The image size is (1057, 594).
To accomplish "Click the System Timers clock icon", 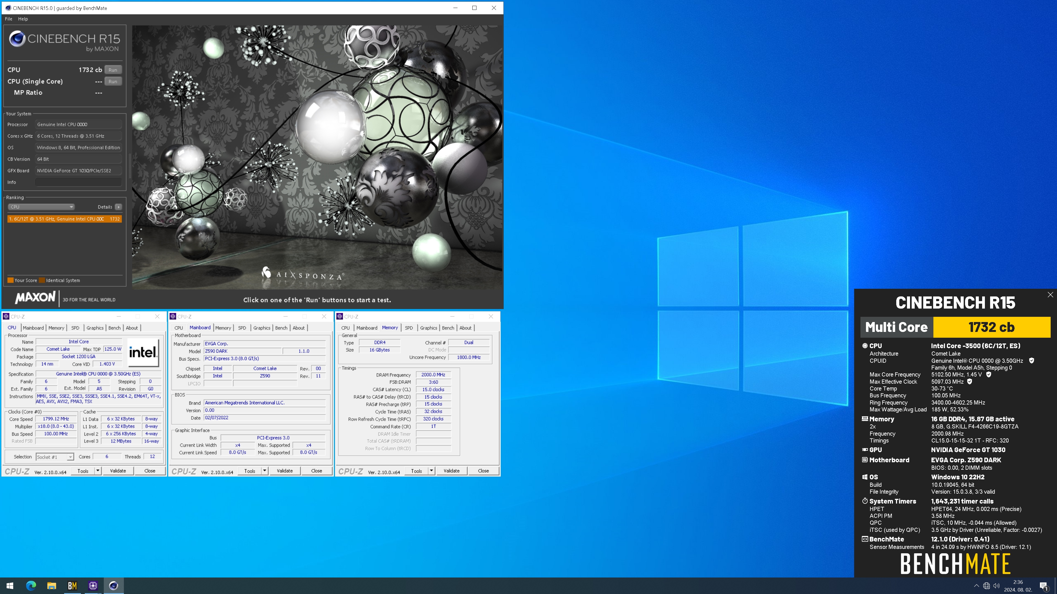I will (865, 501).
